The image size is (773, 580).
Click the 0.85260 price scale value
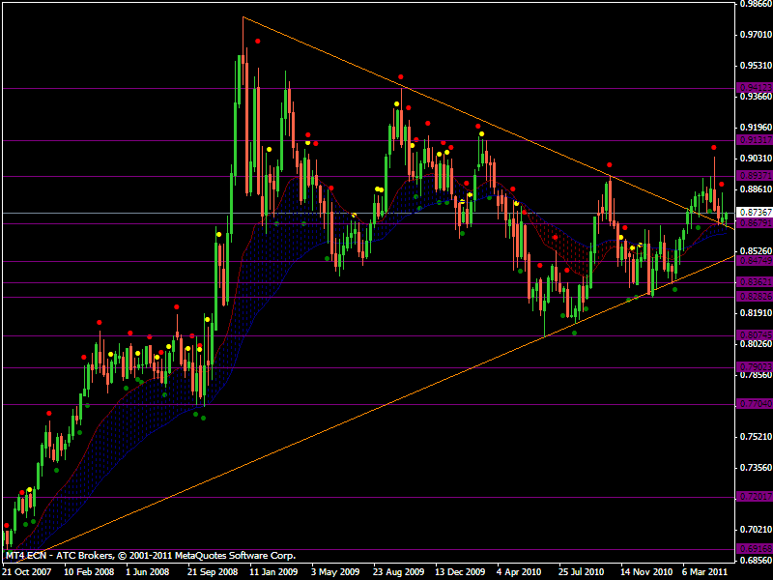pos(757,251)
